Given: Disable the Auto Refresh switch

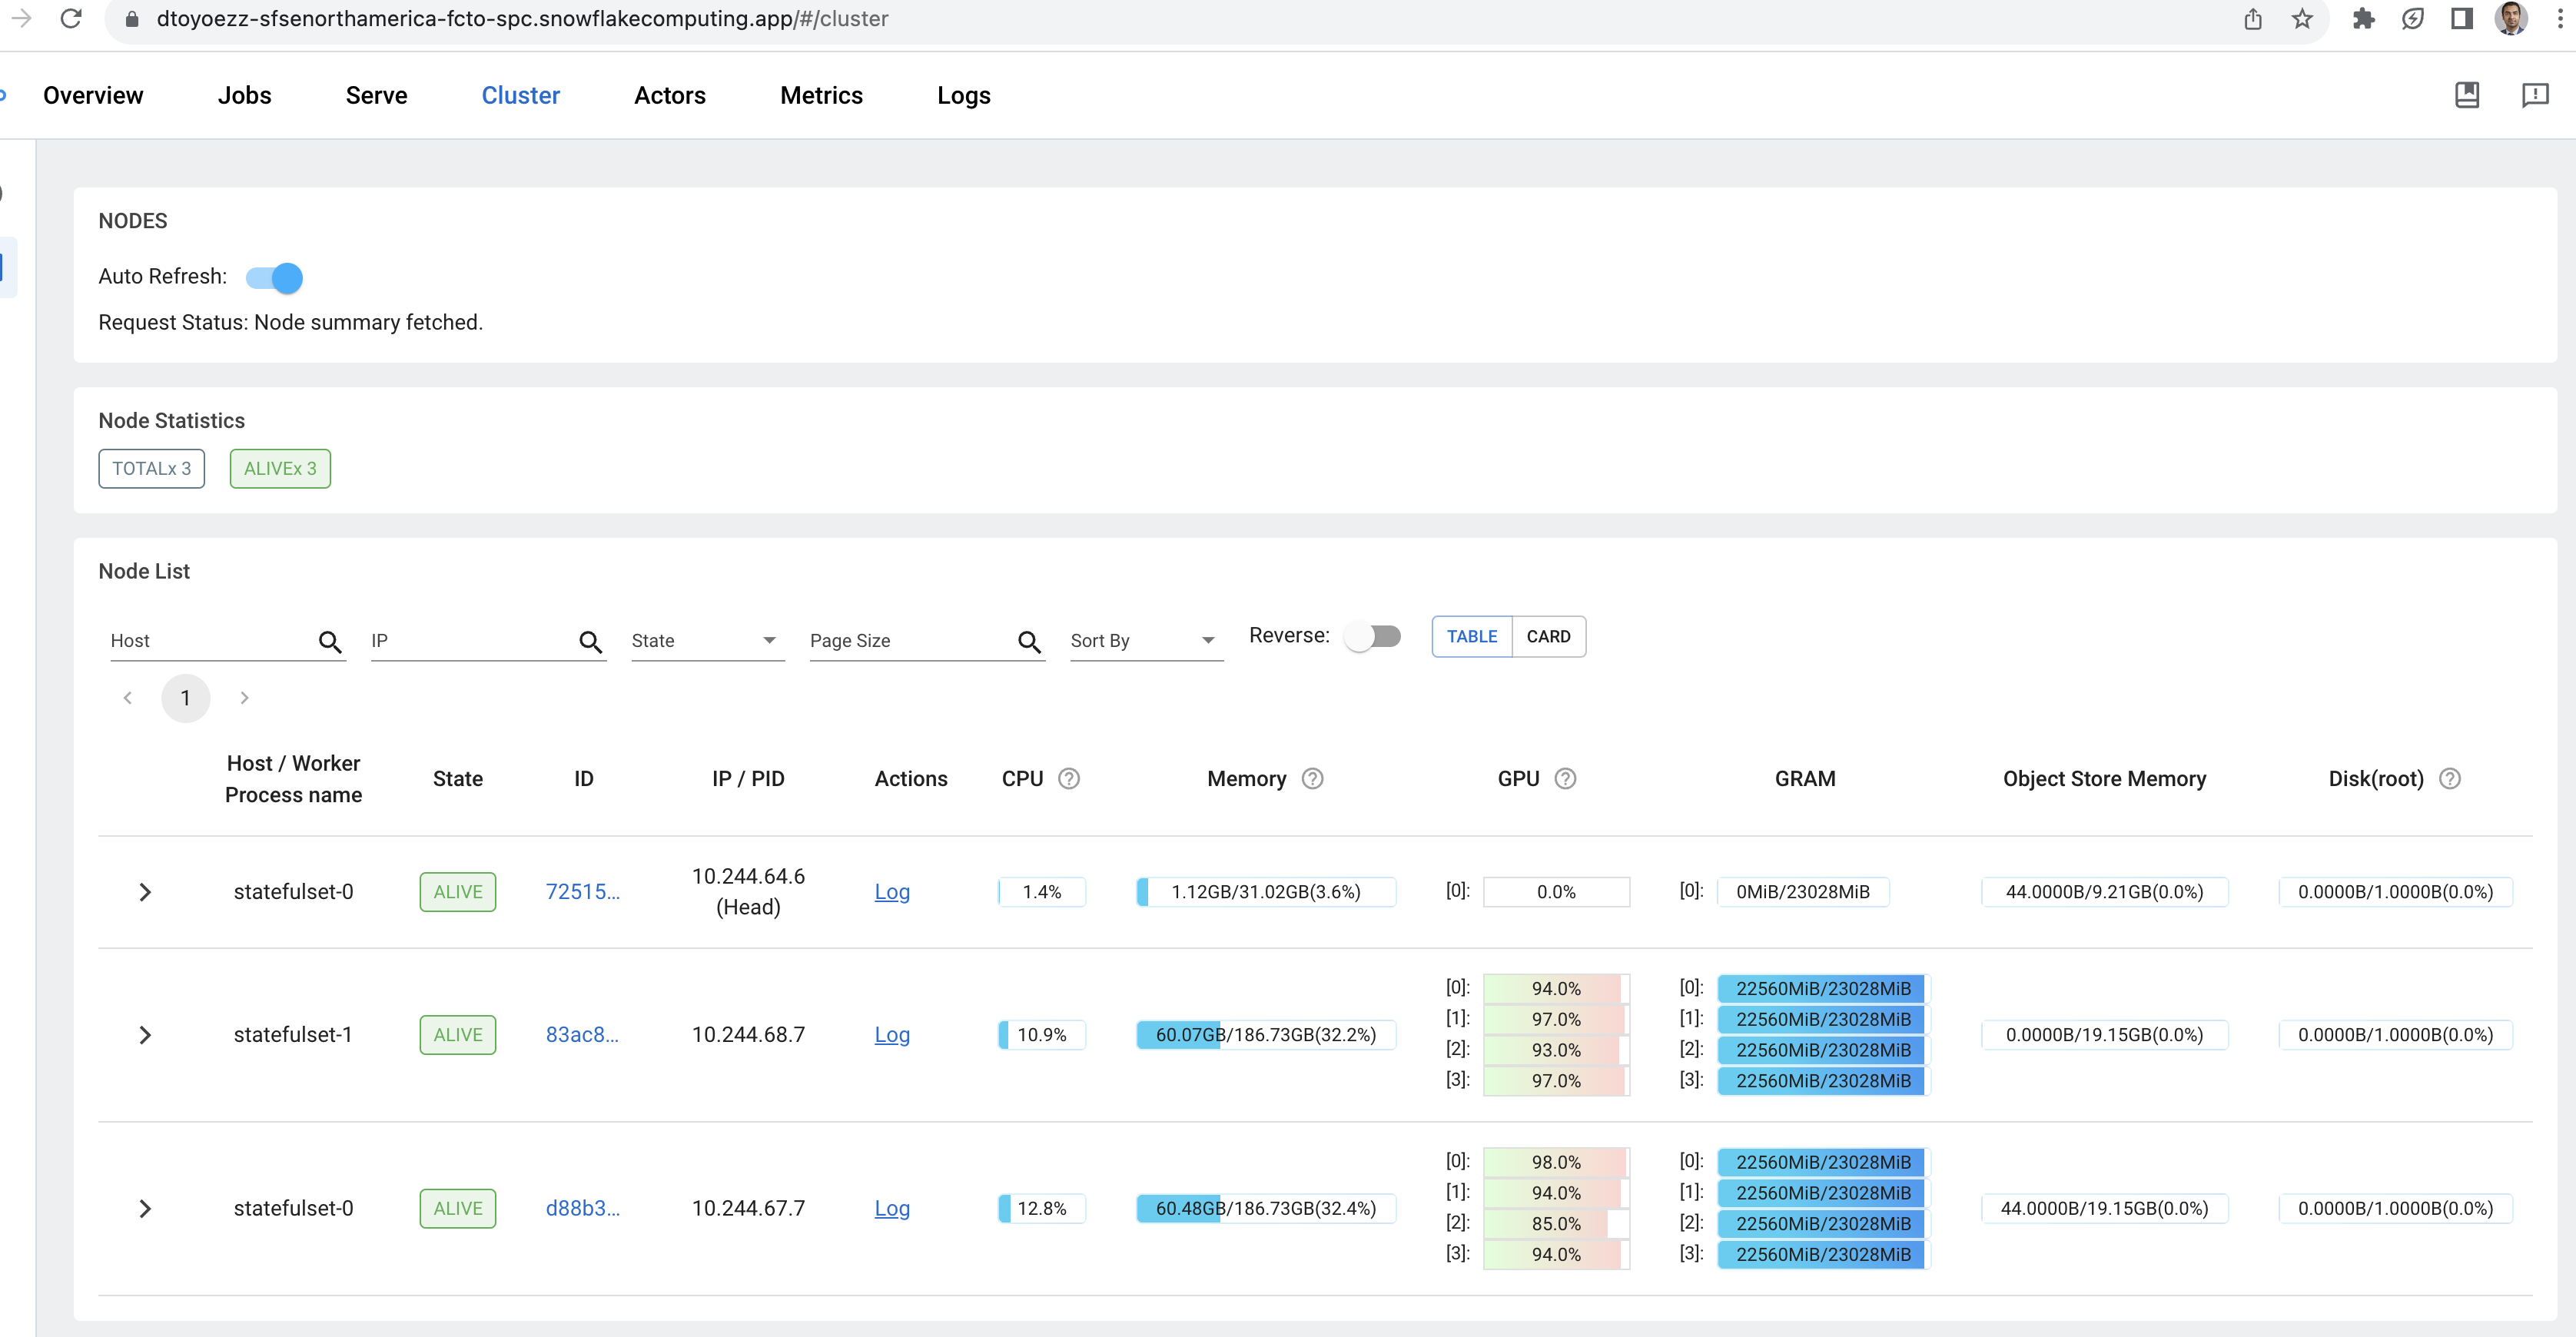Looking at the screenshot, I should (x=275, y=277).
